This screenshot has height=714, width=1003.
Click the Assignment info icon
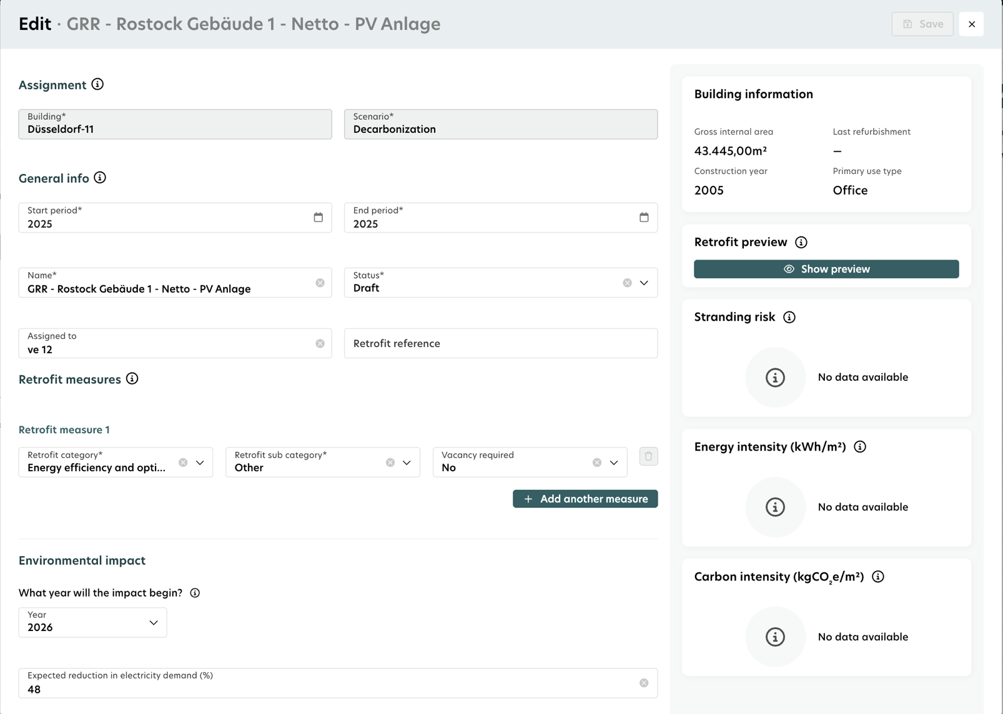(97, 84)
